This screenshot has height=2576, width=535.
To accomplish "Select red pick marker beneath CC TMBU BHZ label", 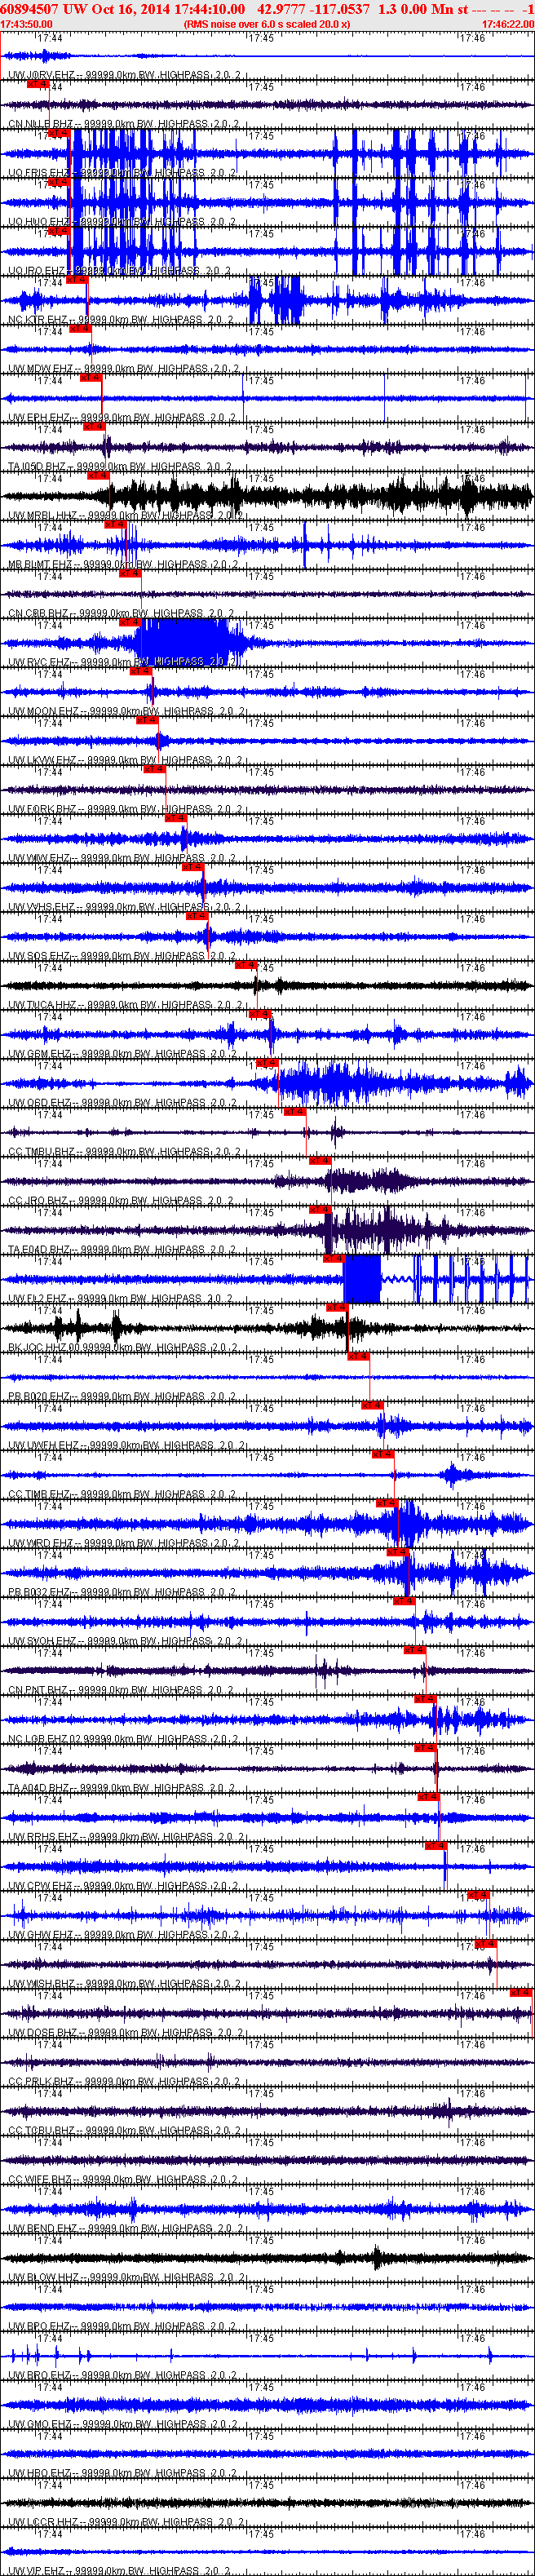I will click(320, 1162).
